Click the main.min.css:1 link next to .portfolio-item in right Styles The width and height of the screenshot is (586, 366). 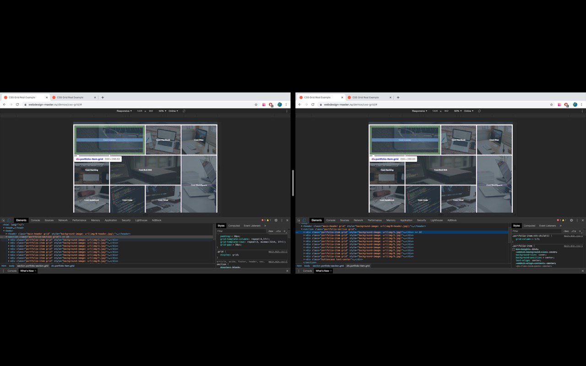tap(573, 246)
